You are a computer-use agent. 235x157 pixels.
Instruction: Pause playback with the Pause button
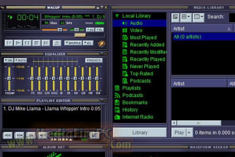[x=27, y=43]
